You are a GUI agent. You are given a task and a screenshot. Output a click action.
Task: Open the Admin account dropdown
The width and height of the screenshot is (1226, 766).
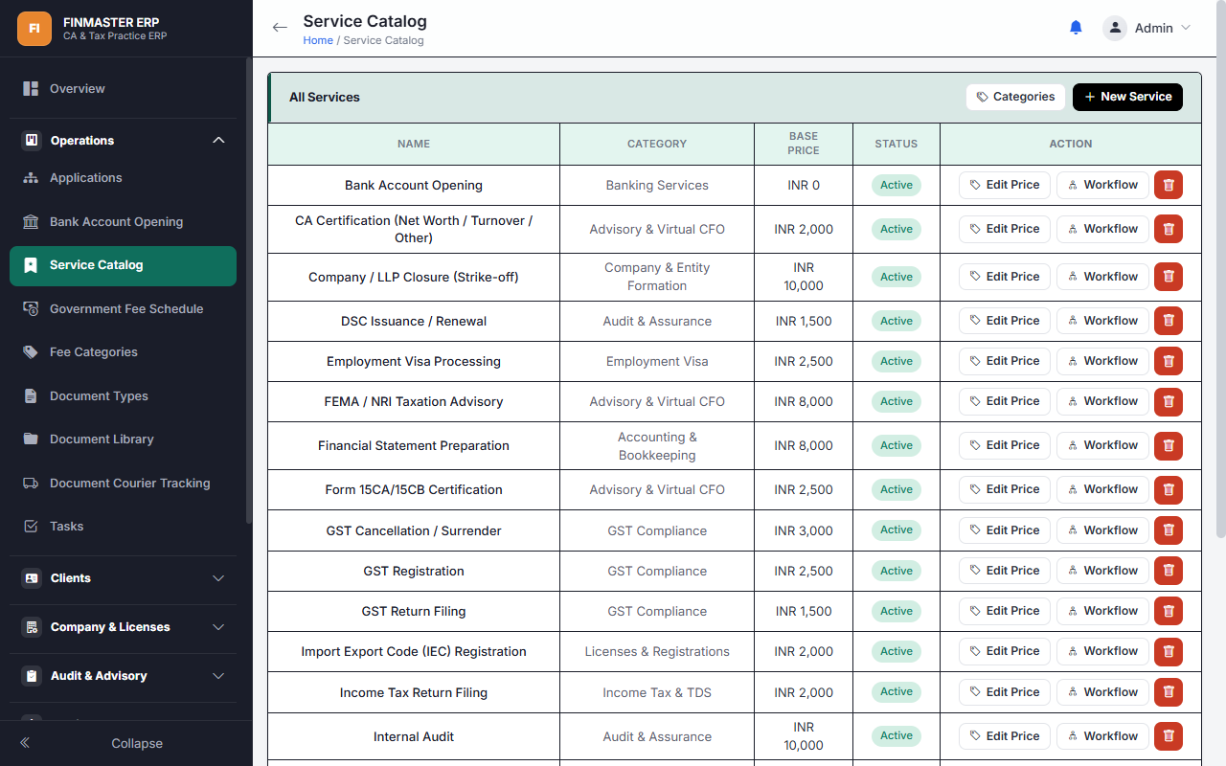tap(1147, 28)
